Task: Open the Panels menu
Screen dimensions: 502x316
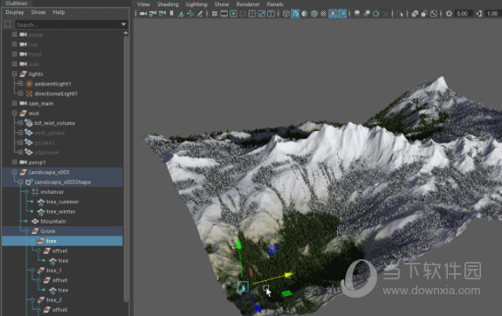Action: pos(275,4)
